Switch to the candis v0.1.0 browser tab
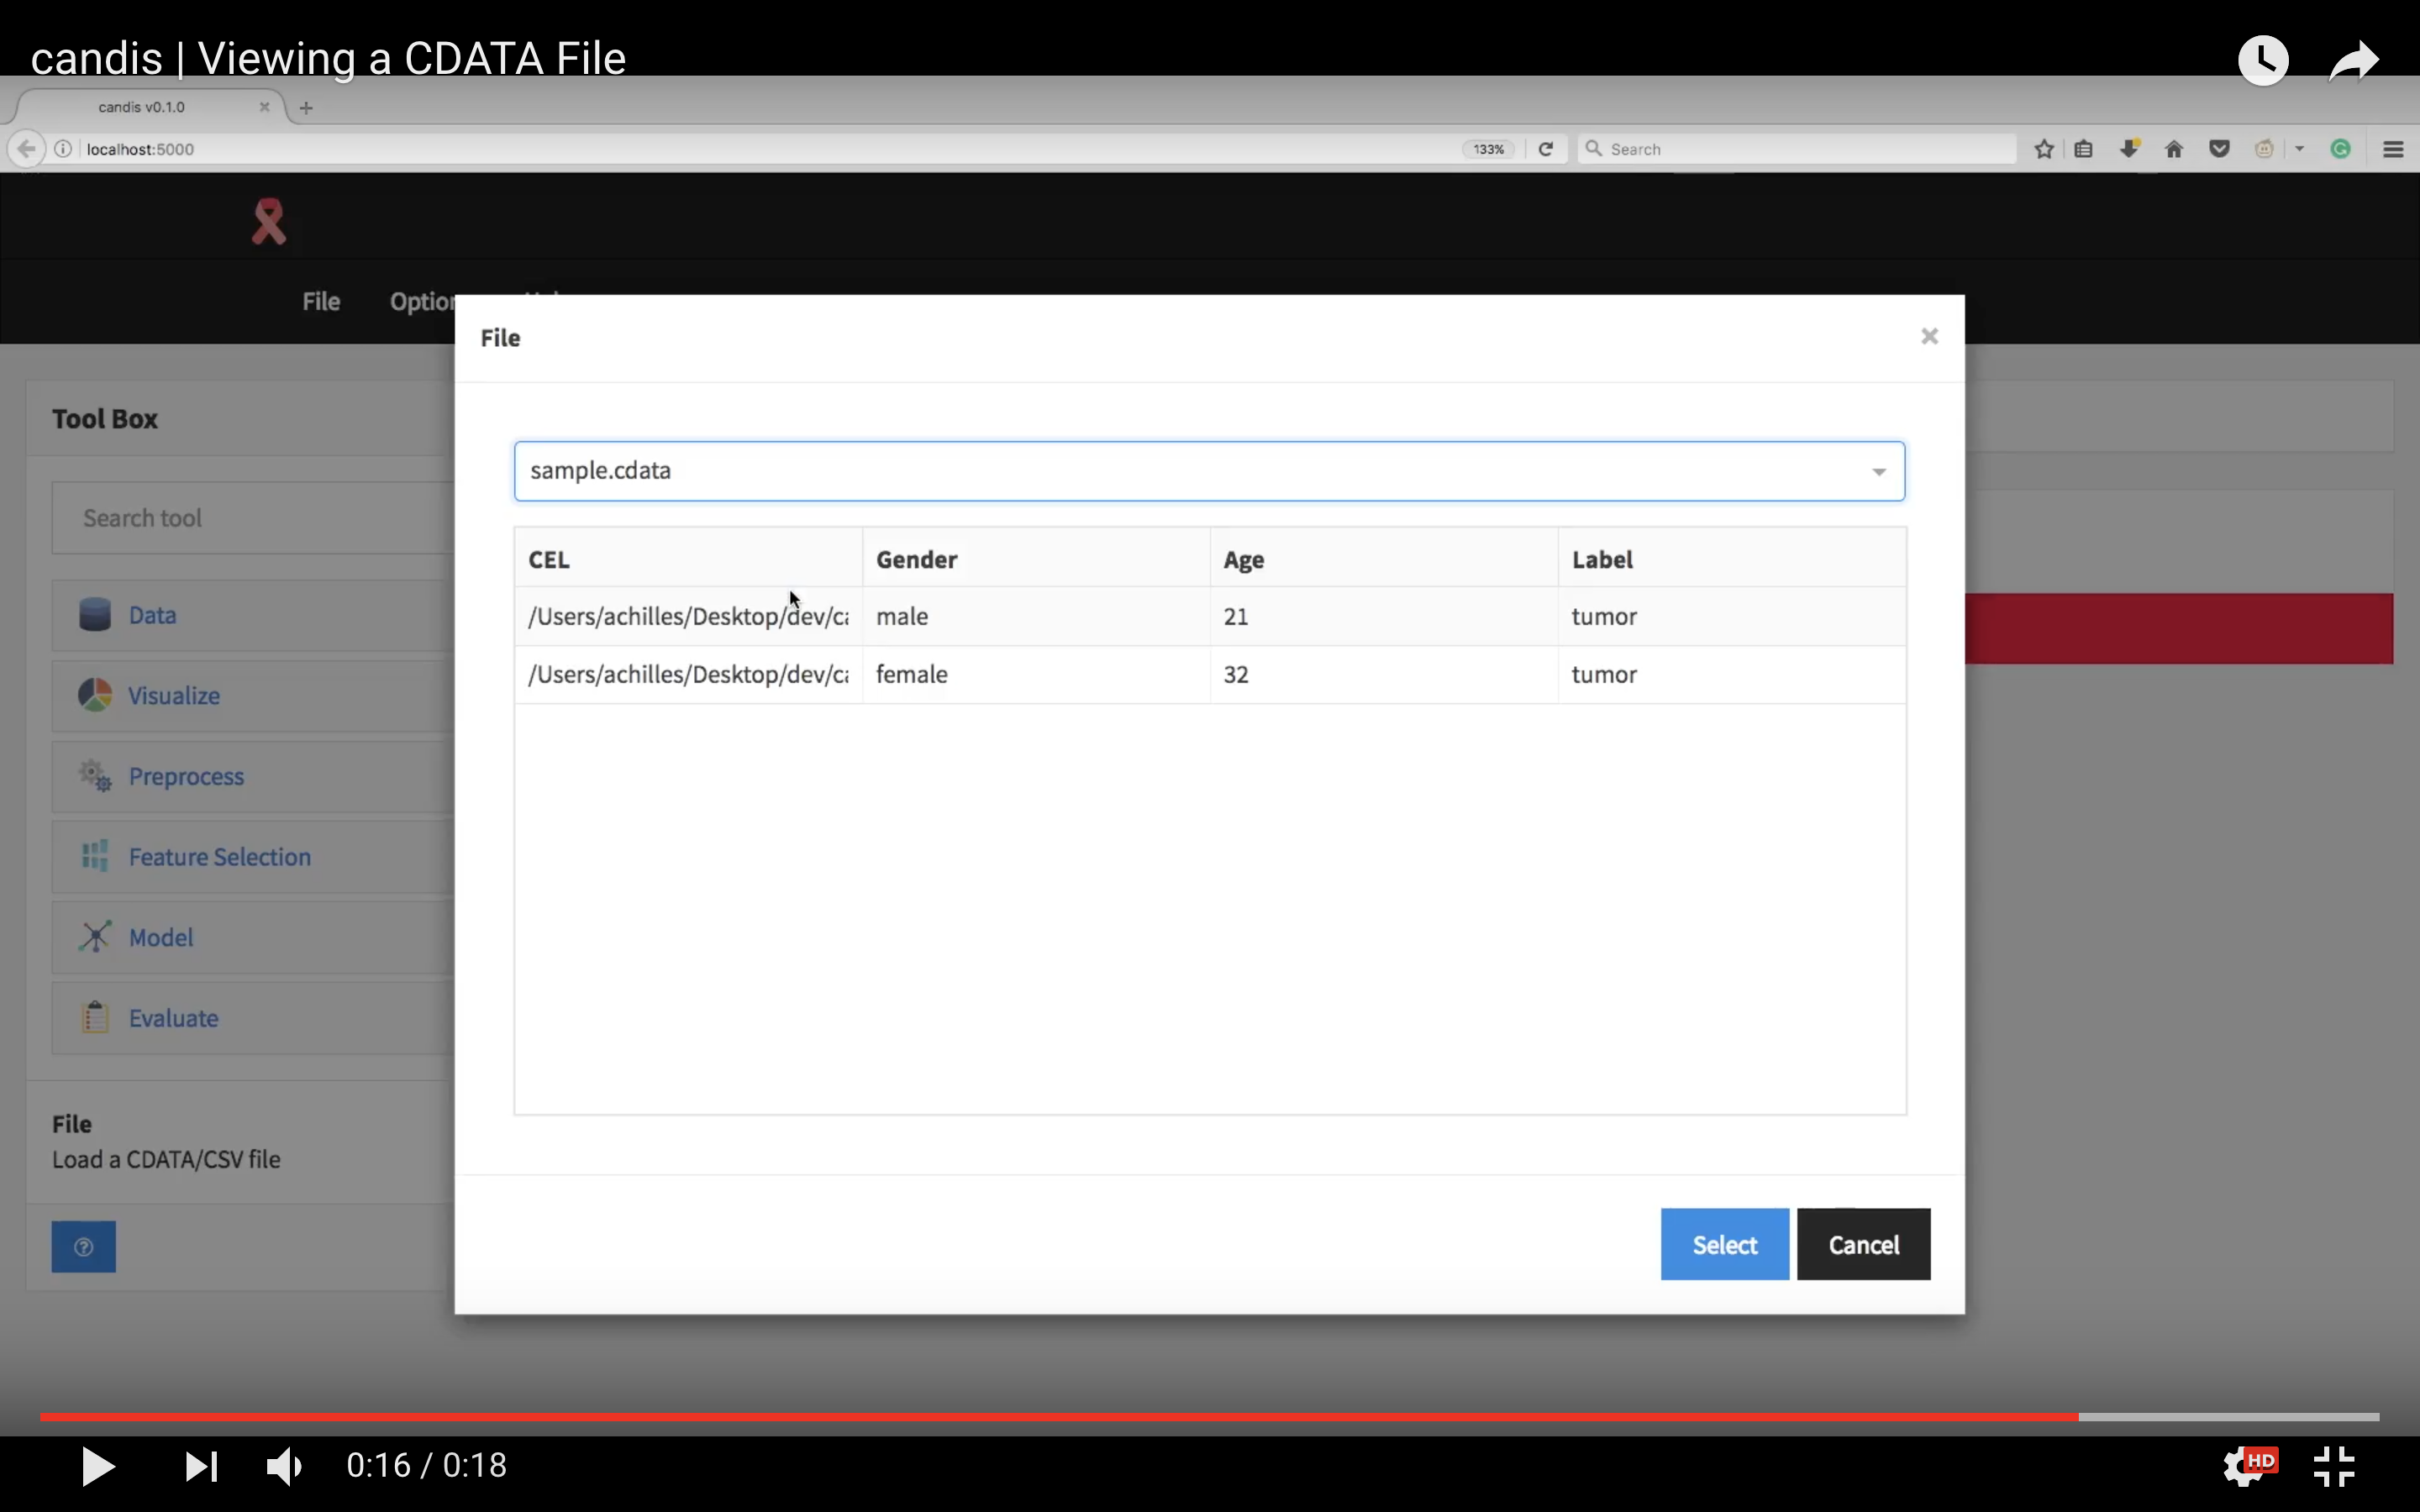This screenshot has width=2420, height=1512. click(140, 107)
